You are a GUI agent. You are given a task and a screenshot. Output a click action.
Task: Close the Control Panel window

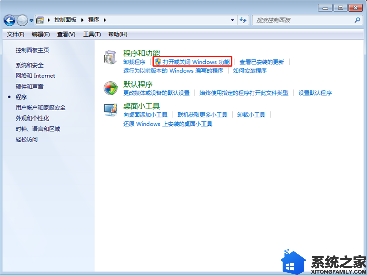tap(356, 8)
